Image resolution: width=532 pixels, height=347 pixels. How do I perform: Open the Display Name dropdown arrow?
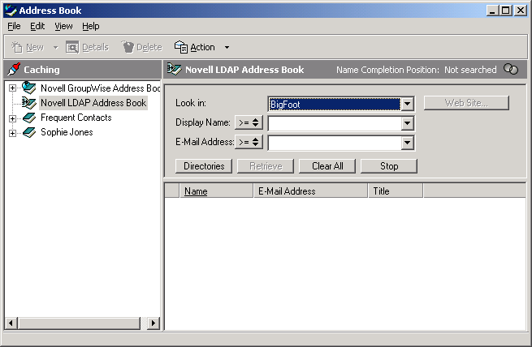[407, 123]
